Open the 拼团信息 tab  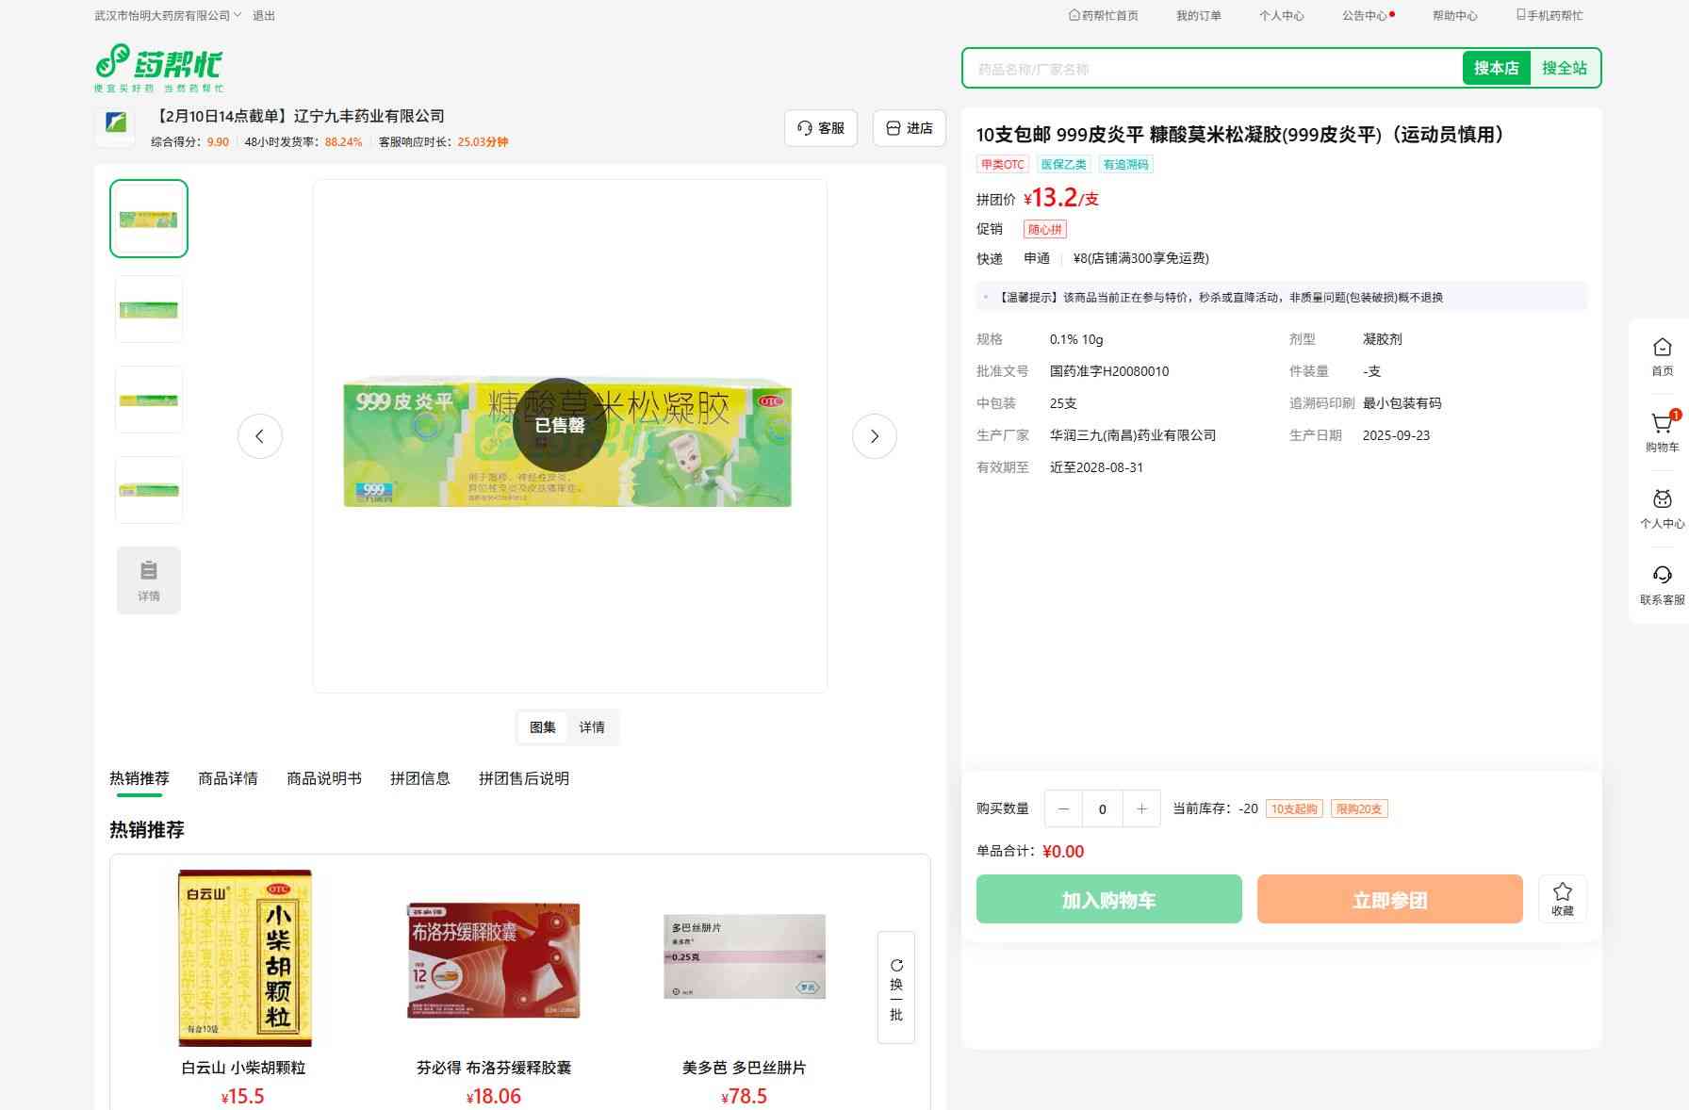click(420, 778)
